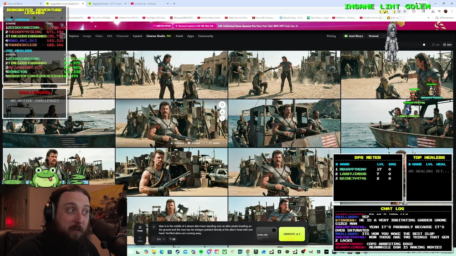Click the Reference button on the hovered image
This screenshot has width=456, height=256.
[177, 143]
